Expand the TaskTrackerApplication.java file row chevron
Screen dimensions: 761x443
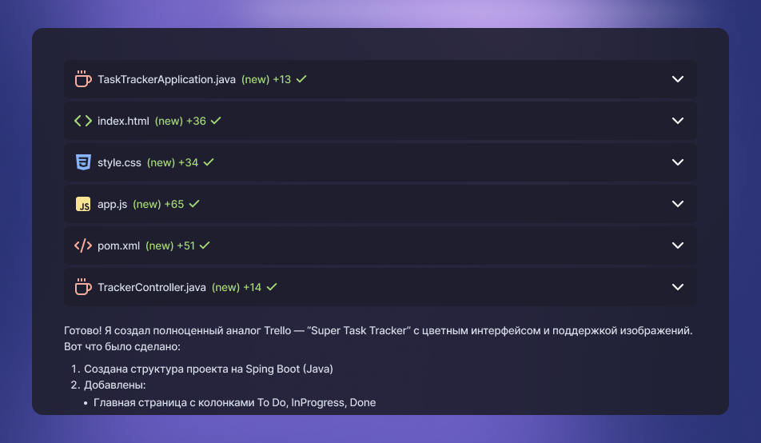678,79
